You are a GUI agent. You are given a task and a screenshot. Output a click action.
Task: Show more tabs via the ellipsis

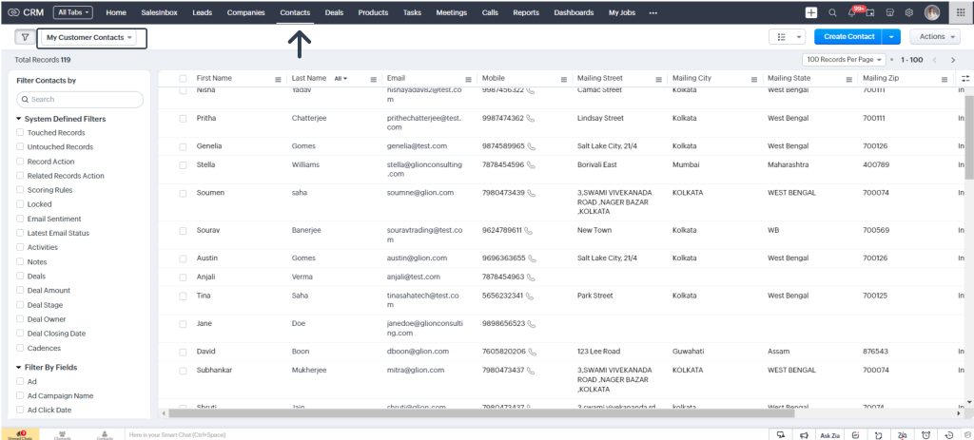(653, 12)
